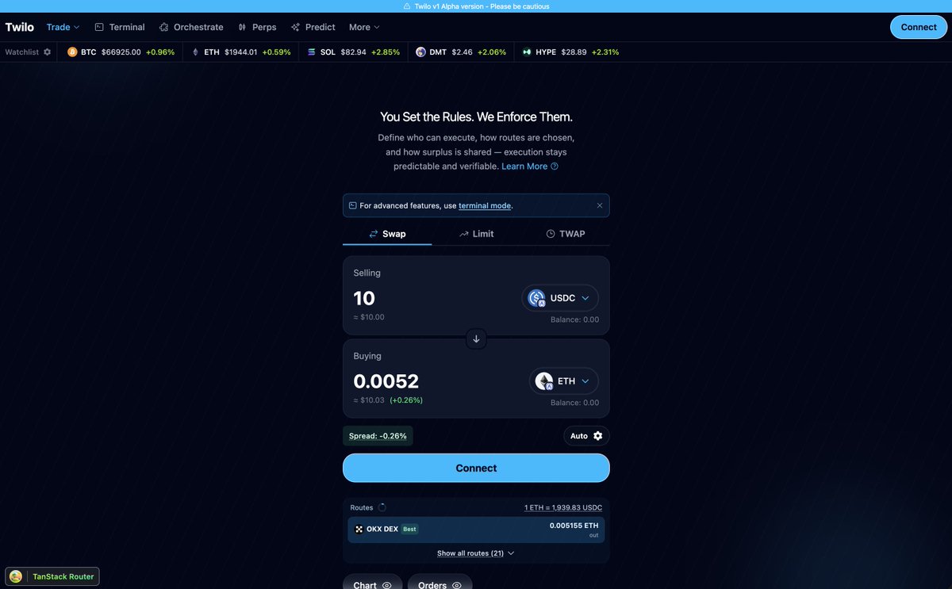Open slippage settings gear next to Auto
Screen dimensions: 952x589
[597, 436]
